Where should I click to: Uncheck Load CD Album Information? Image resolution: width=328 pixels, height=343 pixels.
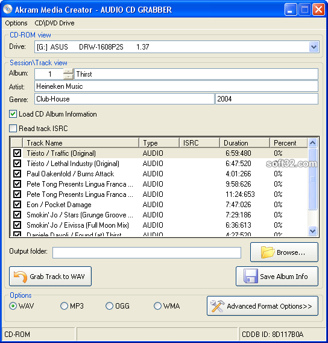(x=13, y=114)
